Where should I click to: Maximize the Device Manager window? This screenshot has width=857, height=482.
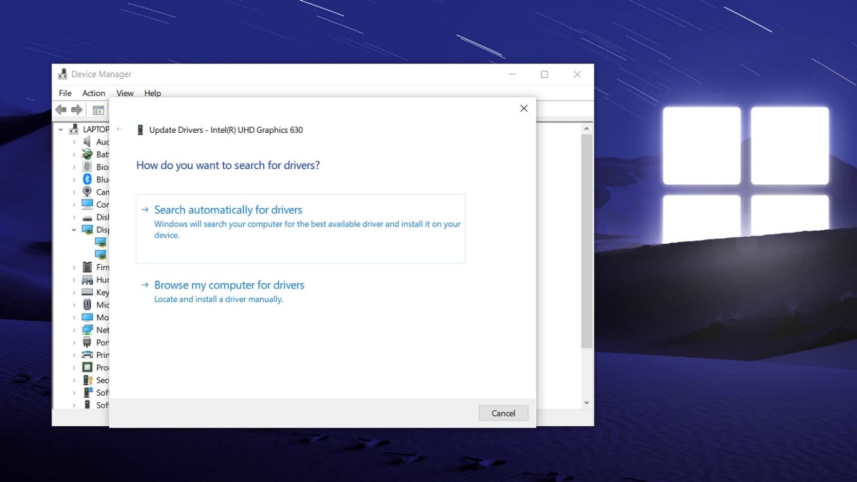point(545,74)
